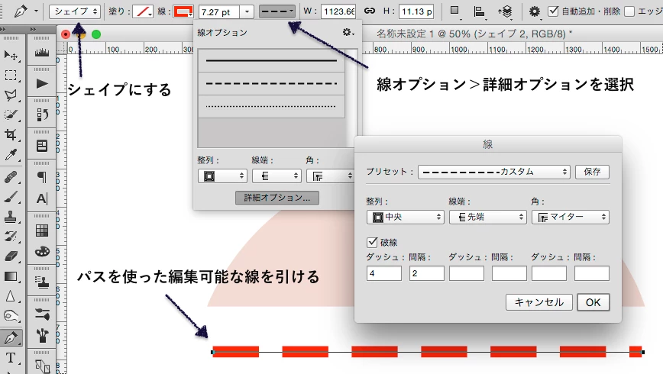Click the second empty ダッシュ field
This screenshot has width=663, height=374.
(x=467, y=273)
